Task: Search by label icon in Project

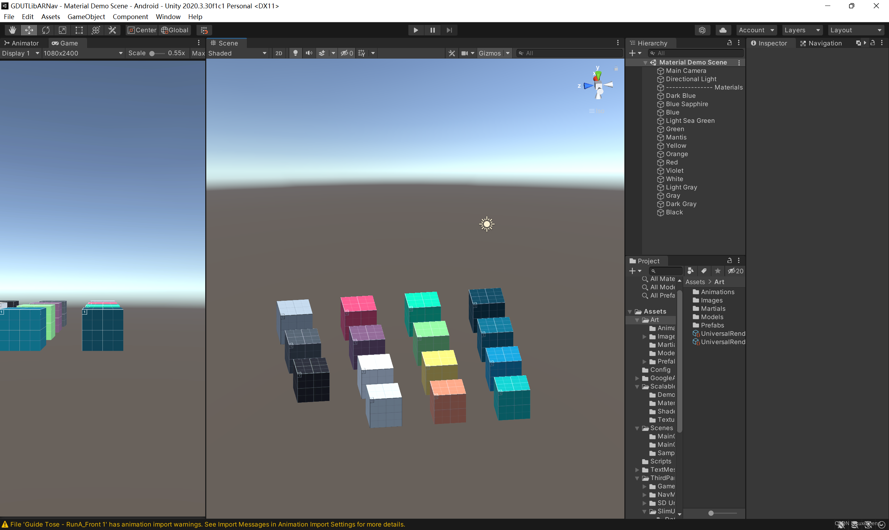Action: (704, 271)
